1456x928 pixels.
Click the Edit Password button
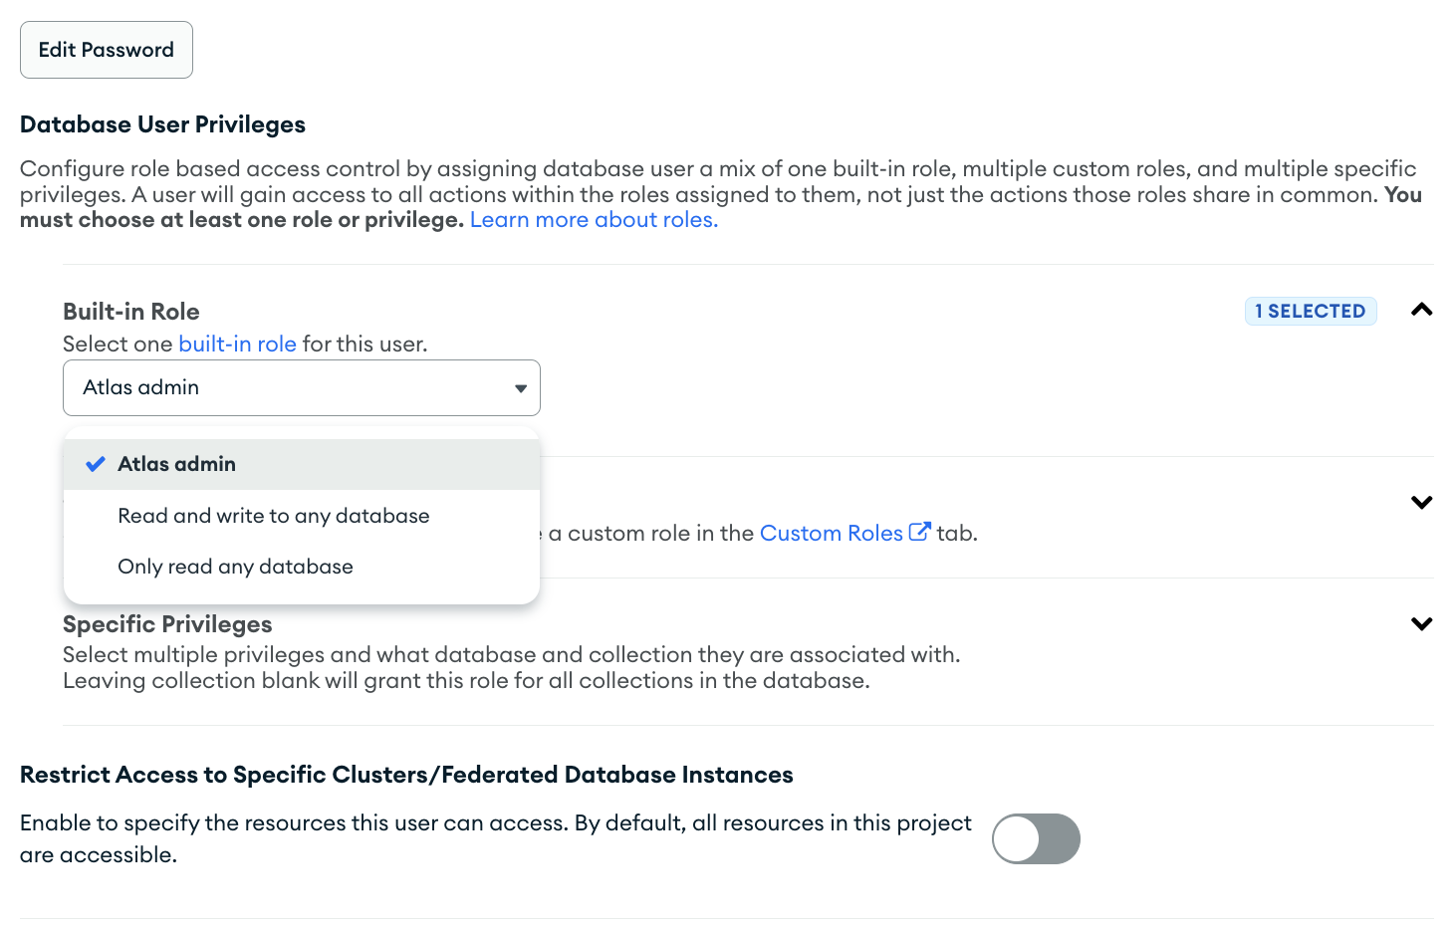107,50
